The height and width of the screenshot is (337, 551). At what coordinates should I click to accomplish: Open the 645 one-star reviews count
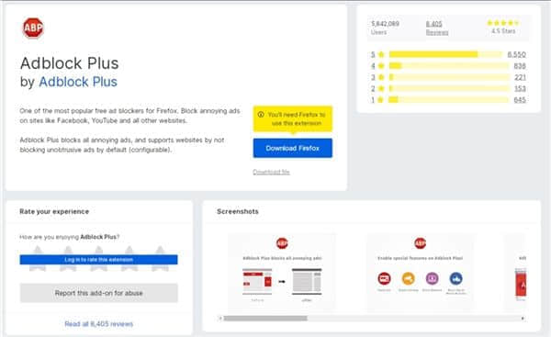click(520, 100)
